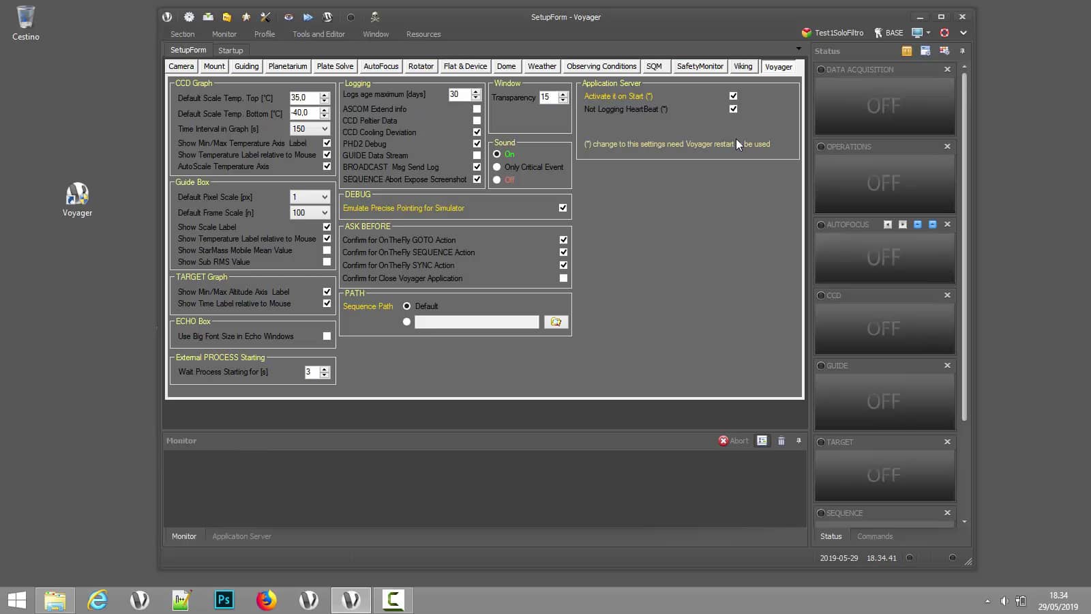This screenshot has width=1091, height=614.
Task: Click the gear icon in the toolbar
Action: tap(190, 17)
